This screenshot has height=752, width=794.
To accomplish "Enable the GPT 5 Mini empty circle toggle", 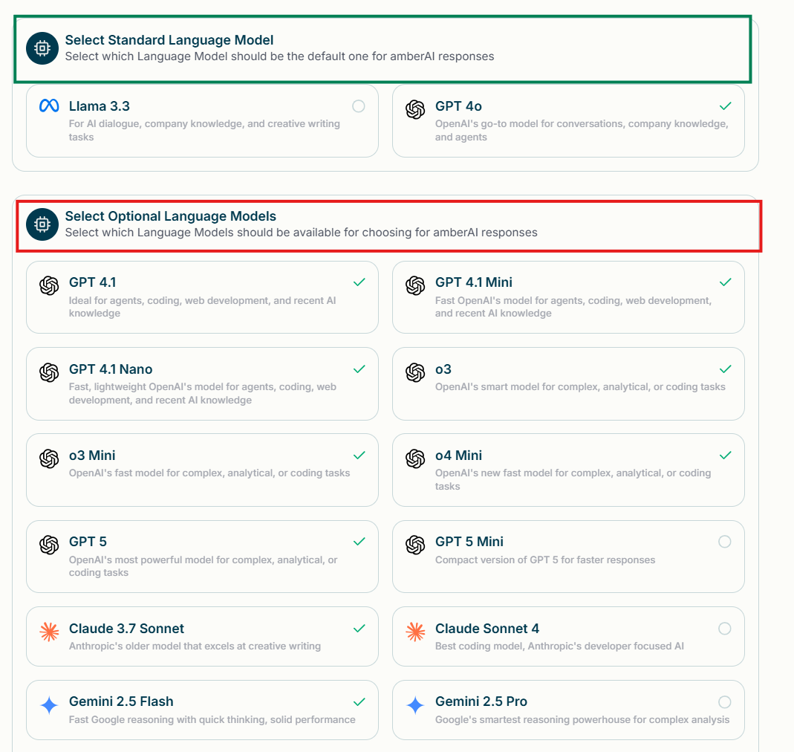I will coord(725,542).
